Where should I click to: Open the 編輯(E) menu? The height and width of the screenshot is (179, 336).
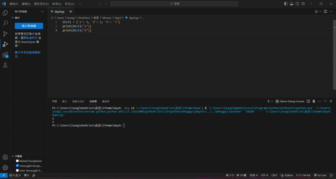(26, 4)
